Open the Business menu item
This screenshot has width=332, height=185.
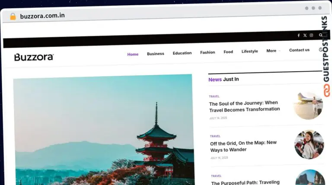coord(155,54)
